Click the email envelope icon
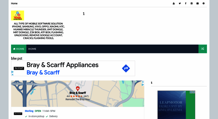 pos(198,3)
